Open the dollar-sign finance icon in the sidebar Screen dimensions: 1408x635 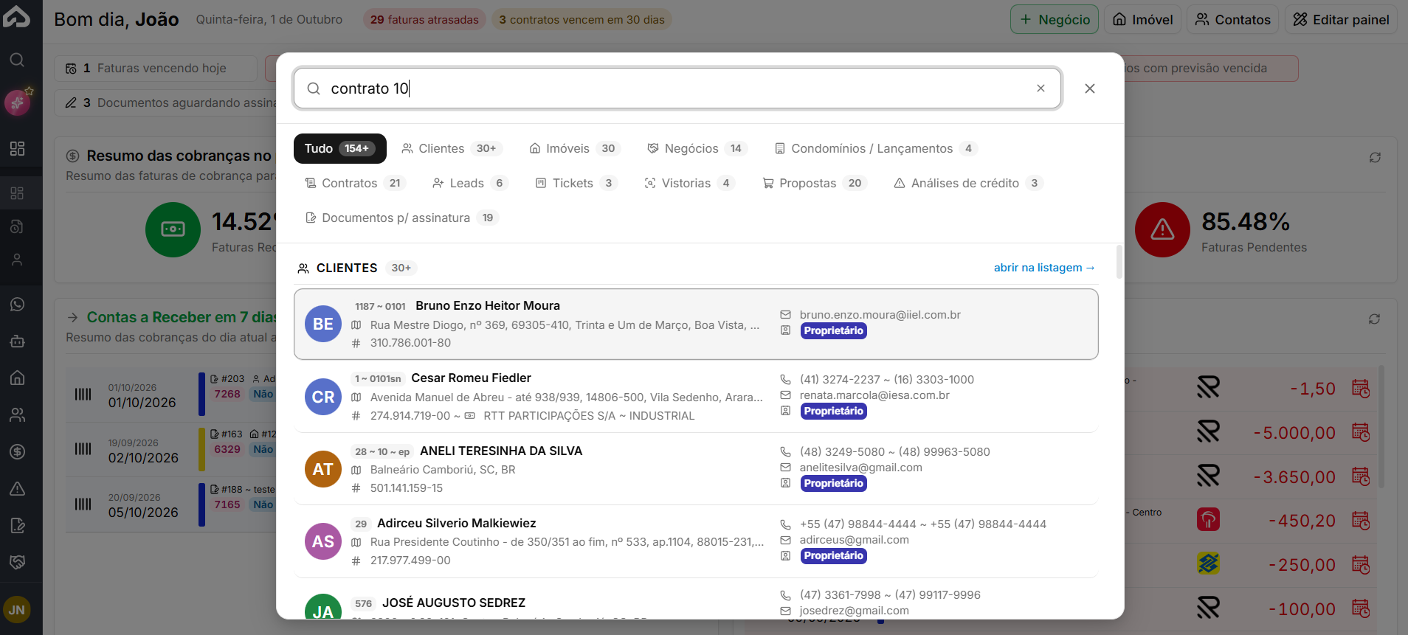click(x=17, y=452)
